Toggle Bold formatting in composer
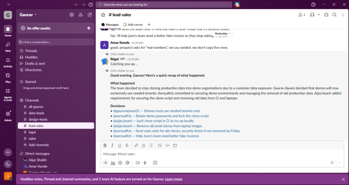Screen dimensions: 349x185 click(x=105, y=146)
